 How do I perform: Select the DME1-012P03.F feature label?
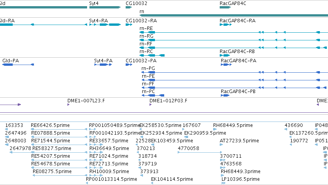(168, 101)
